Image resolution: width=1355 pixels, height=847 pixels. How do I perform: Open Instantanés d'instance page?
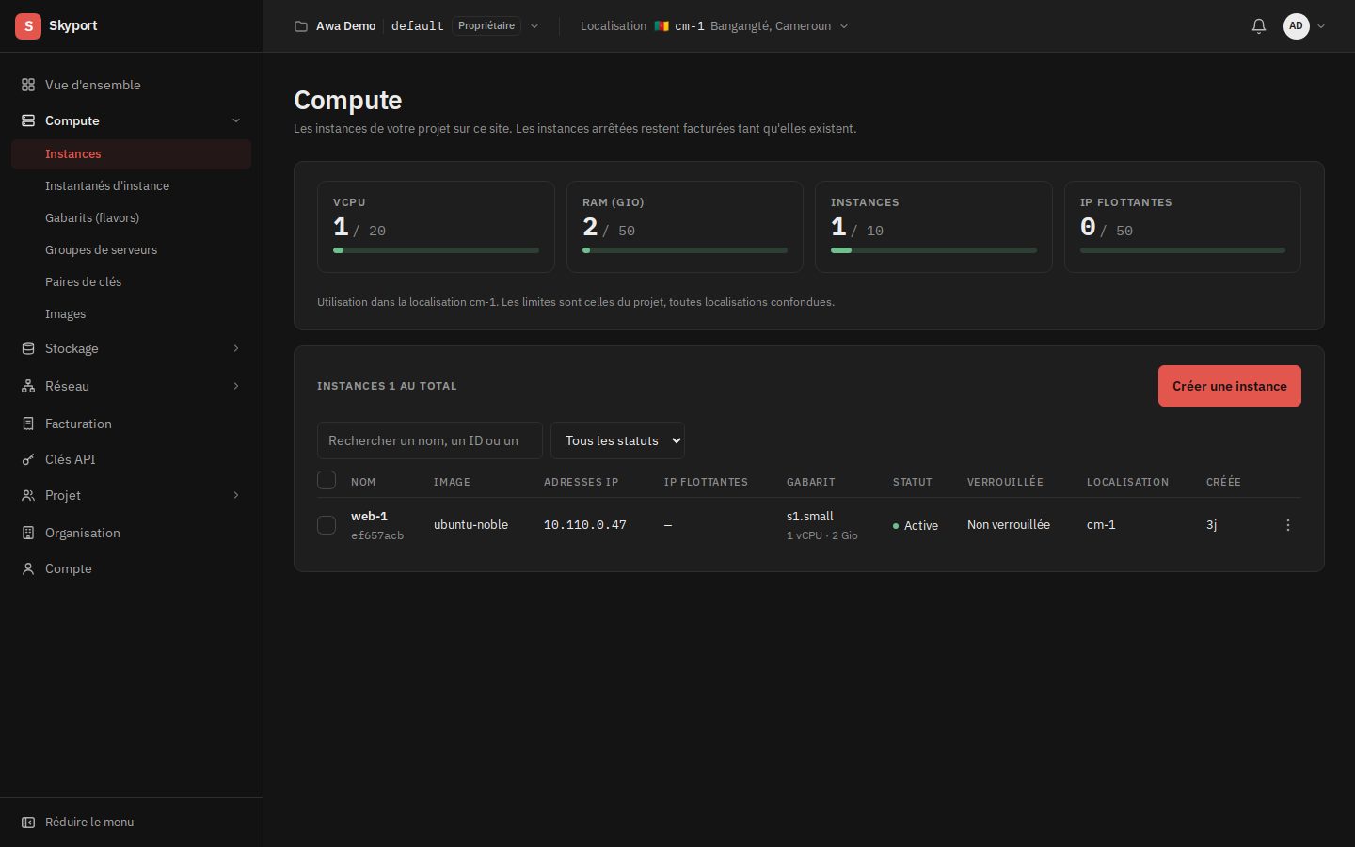tap(131, 186)
